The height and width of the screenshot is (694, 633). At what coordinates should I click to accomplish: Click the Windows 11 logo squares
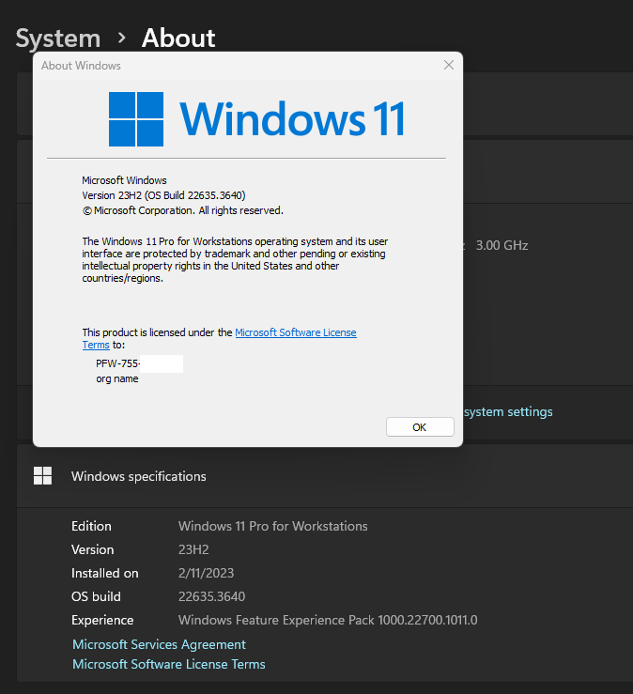136,119
